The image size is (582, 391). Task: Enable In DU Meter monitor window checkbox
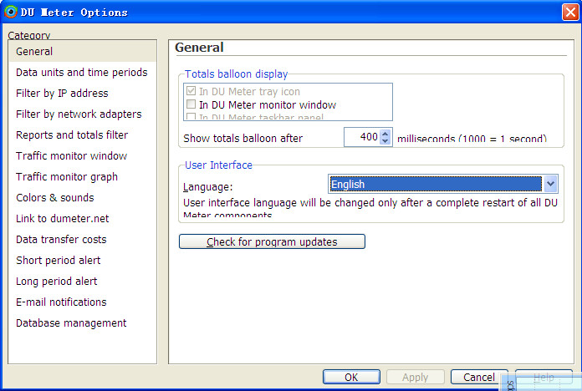[x=191, y=104]
